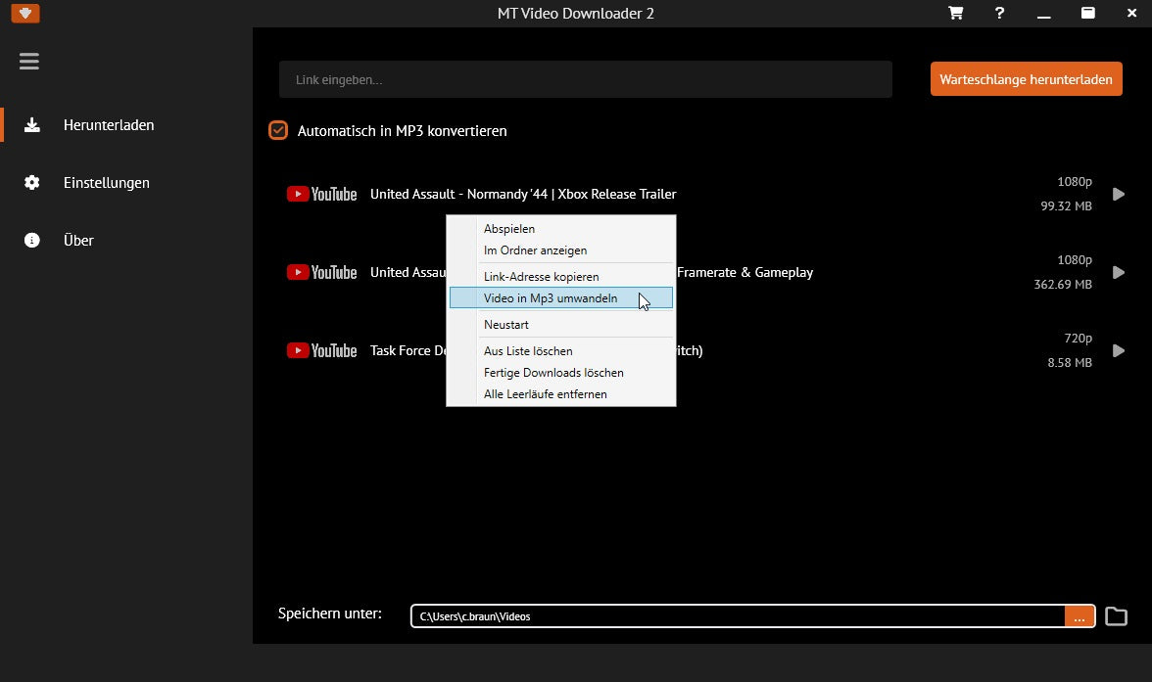Play the 362.69 MB video

coord(1118,272)
